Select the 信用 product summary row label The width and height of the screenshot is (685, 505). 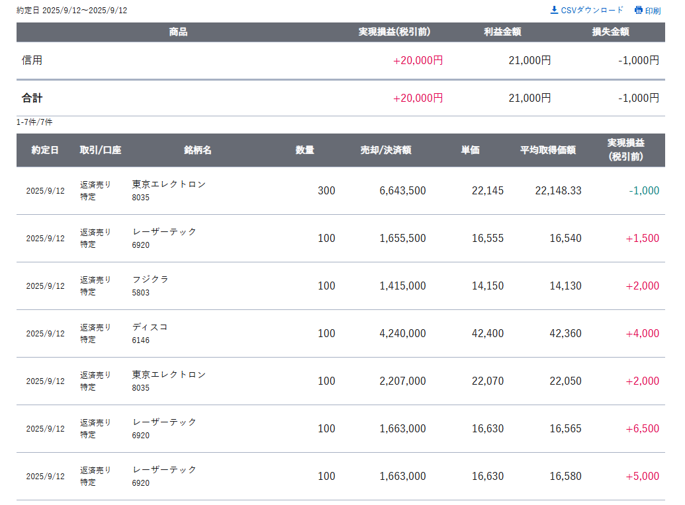[x=32, y=60]
